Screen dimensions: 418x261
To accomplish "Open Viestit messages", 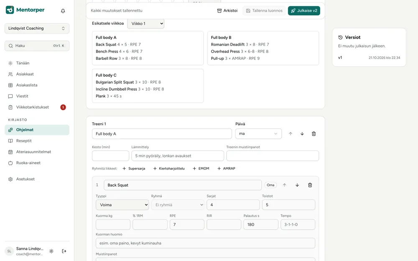I will click(x=37, y=96).
